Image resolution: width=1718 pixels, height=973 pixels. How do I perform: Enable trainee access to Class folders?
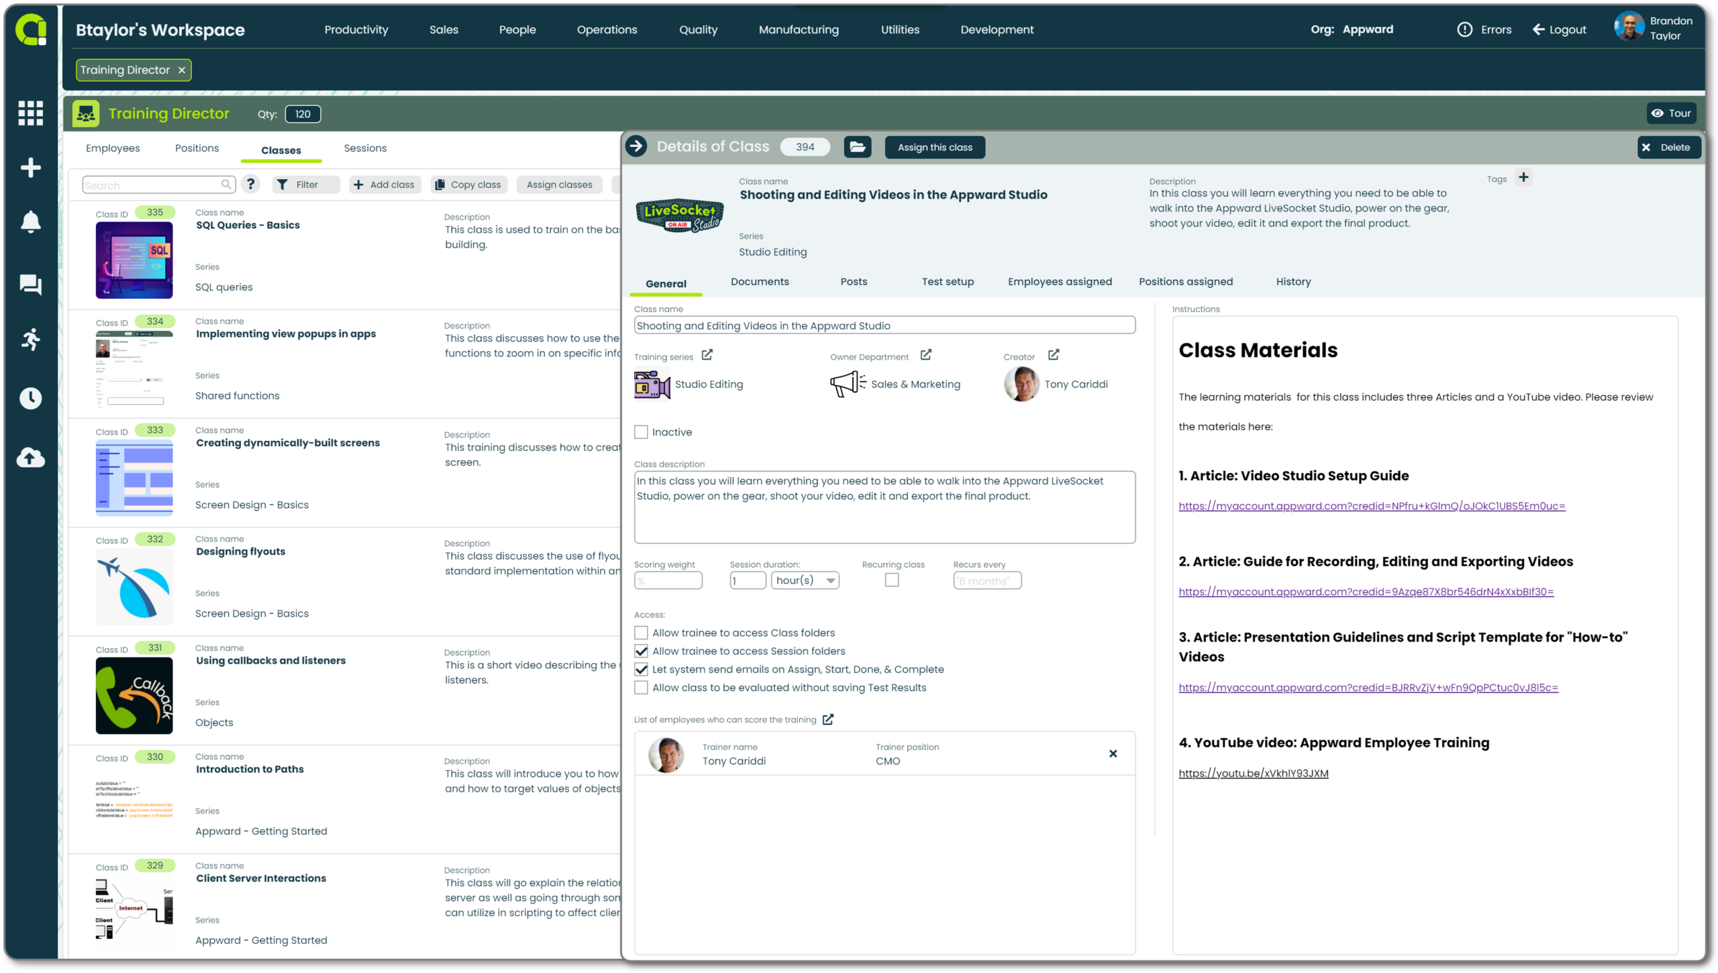click(641, 633)
